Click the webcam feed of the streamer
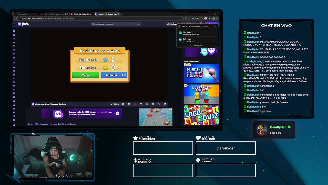 (53, 156)
